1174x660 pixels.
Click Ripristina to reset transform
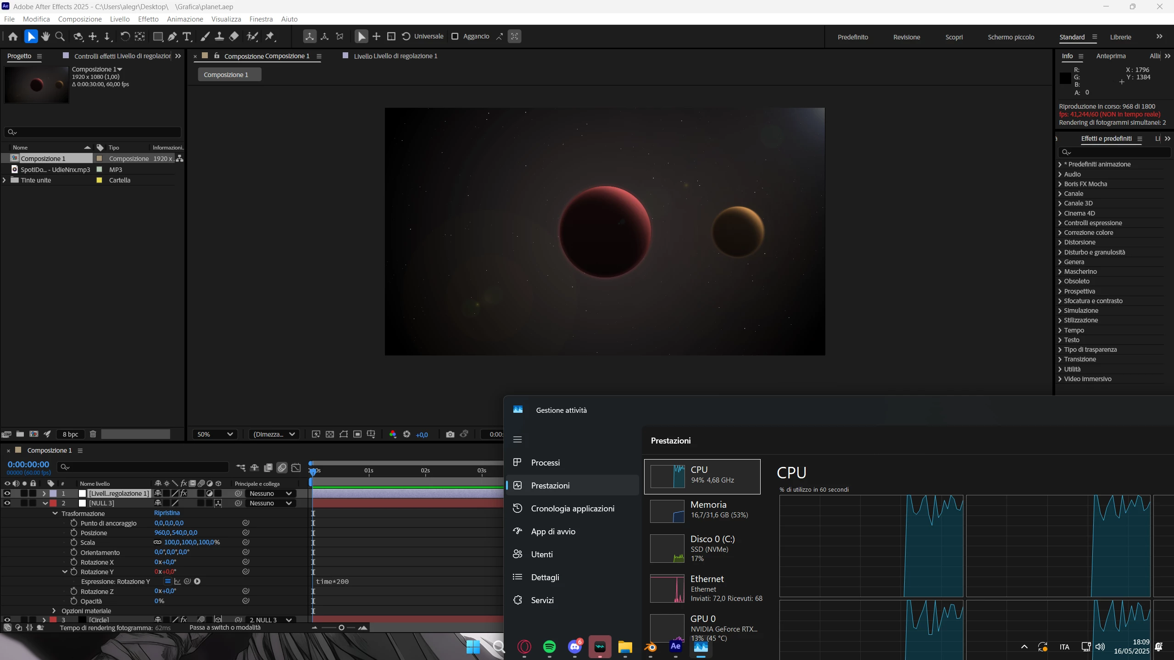pyautogui.click(x=167, y=513)
